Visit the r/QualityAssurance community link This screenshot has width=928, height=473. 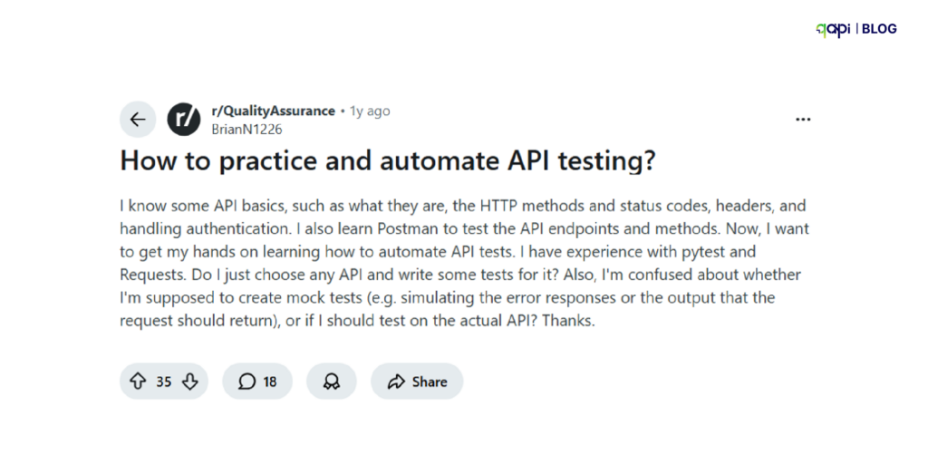click(x=273, y=111)
